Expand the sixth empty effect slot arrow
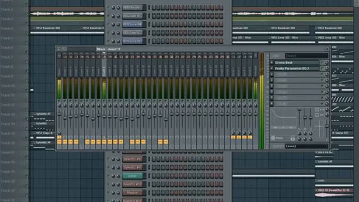 click(x=271, y=92)
